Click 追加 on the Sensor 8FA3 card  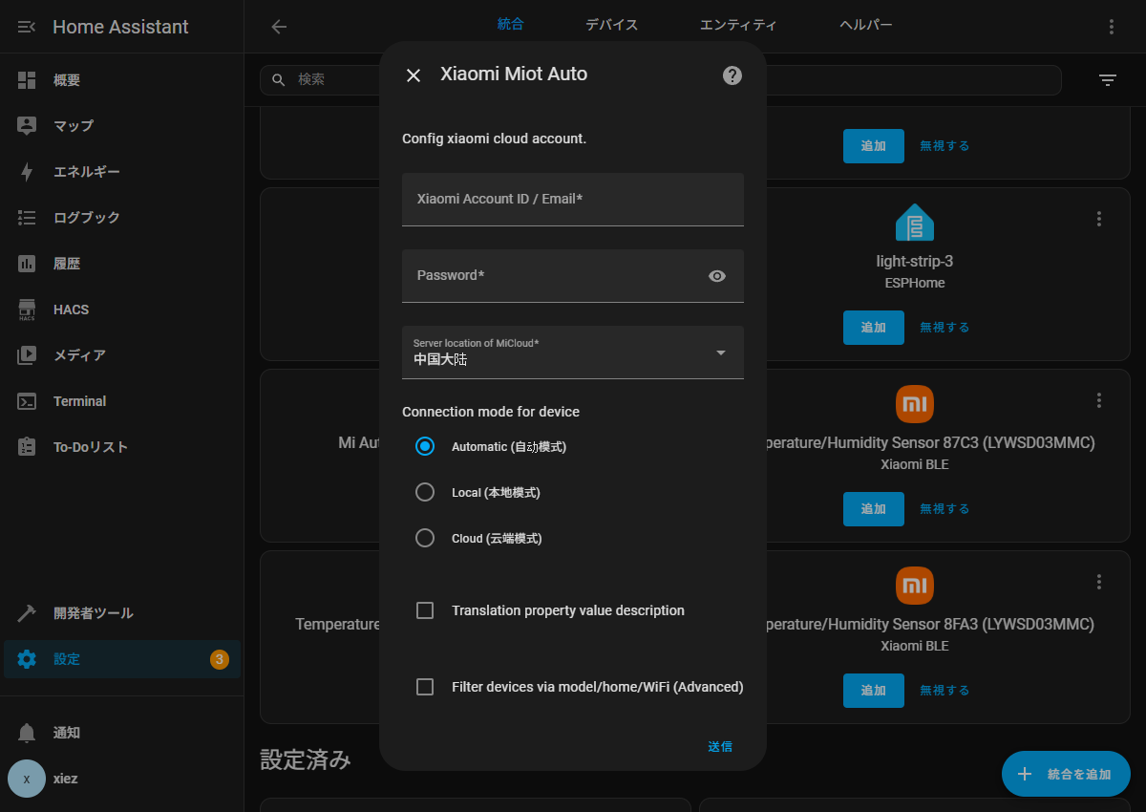pyautogui.click(x=874, y=691)
